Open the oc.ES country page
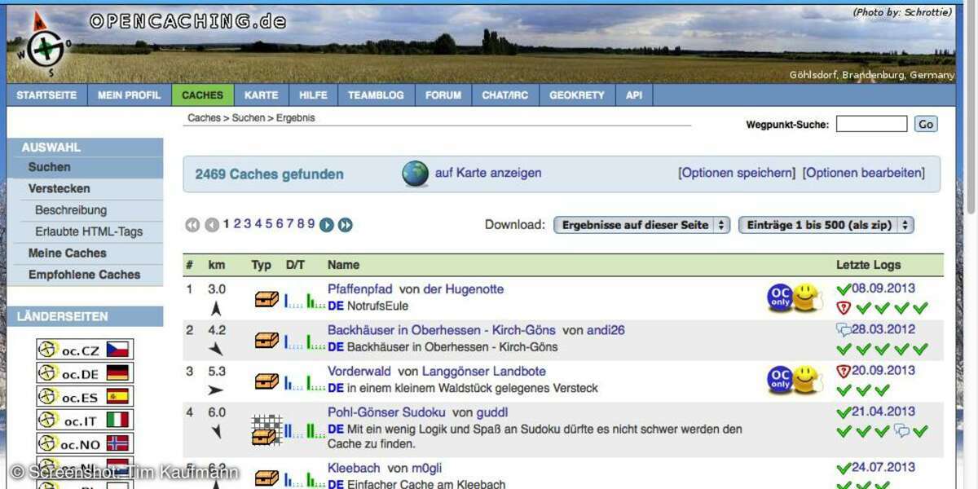Viewport: 978px width, 489px height. (84, 397)
